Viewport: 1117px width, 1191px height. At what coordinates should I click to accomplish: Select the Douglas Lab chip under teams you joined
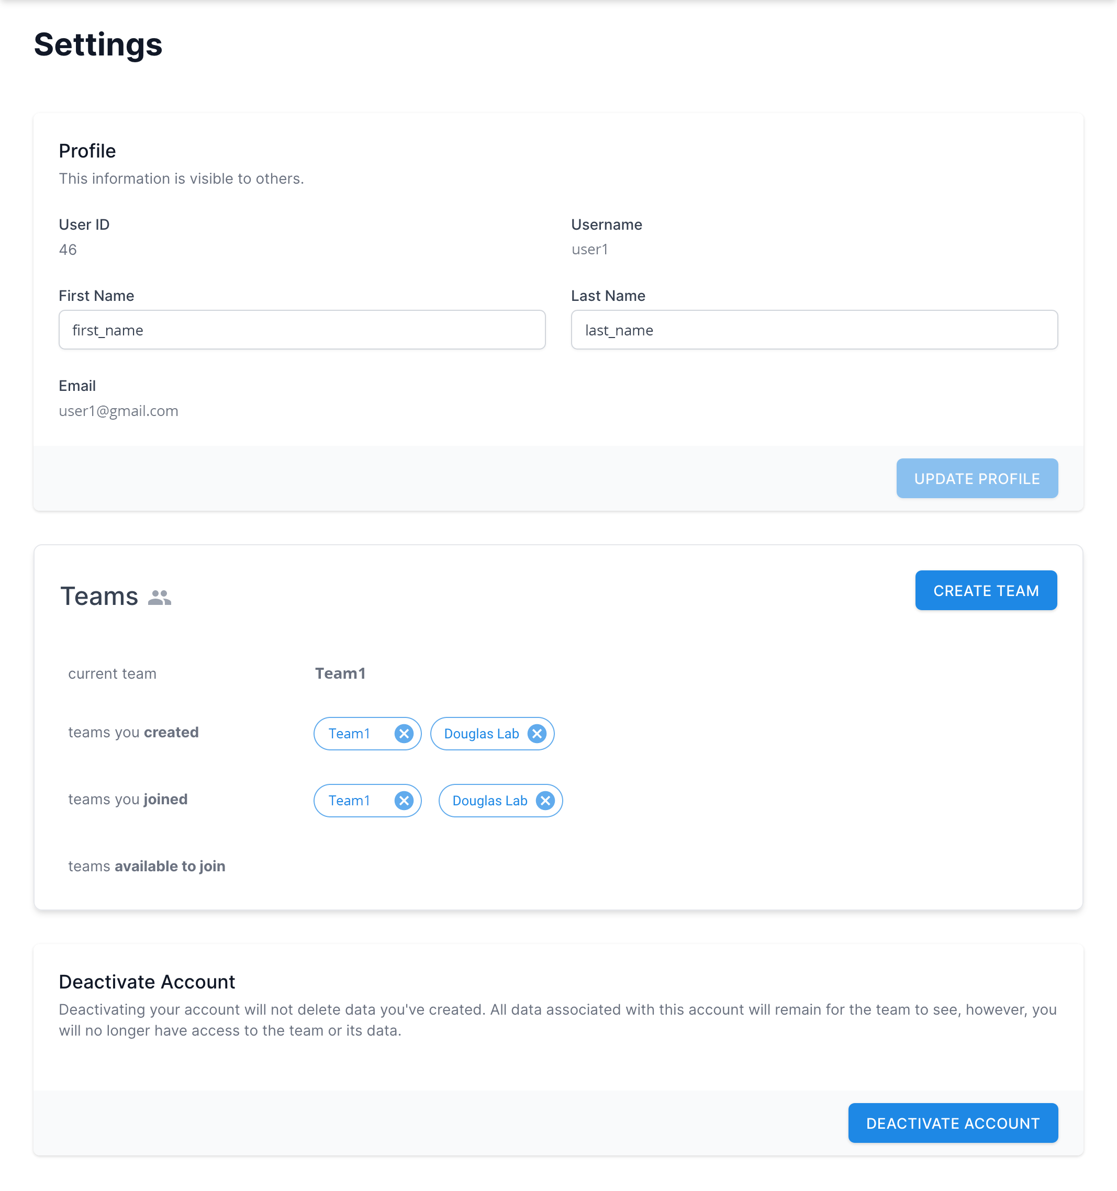pos(489,801)
